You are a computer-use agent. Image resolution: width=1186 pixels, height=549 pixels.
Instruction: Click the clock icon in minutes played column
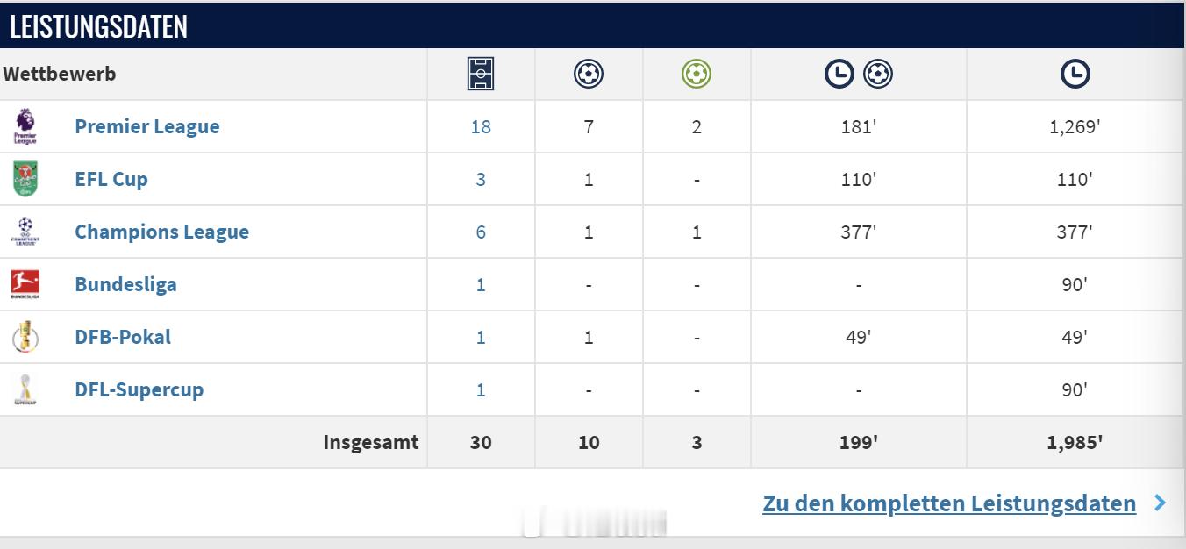pyautogui.click(x=1075, y=75)
